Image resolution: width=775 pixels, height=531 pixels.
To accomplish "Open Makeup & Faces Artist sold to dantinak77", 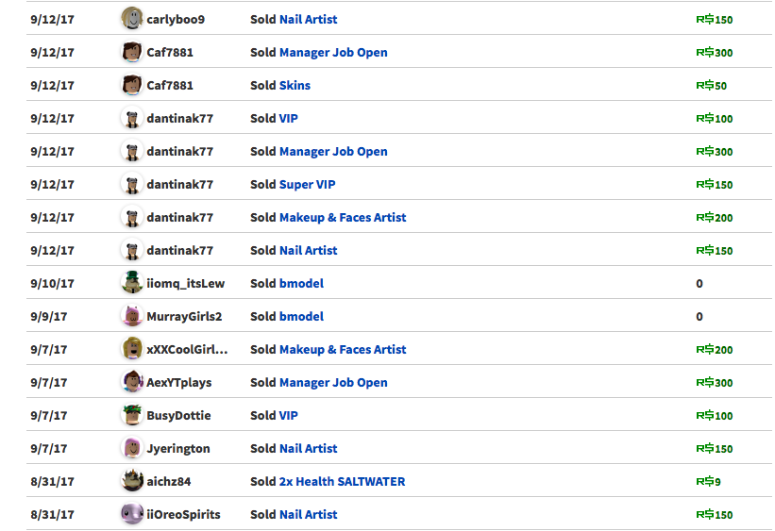I will 343,217.
